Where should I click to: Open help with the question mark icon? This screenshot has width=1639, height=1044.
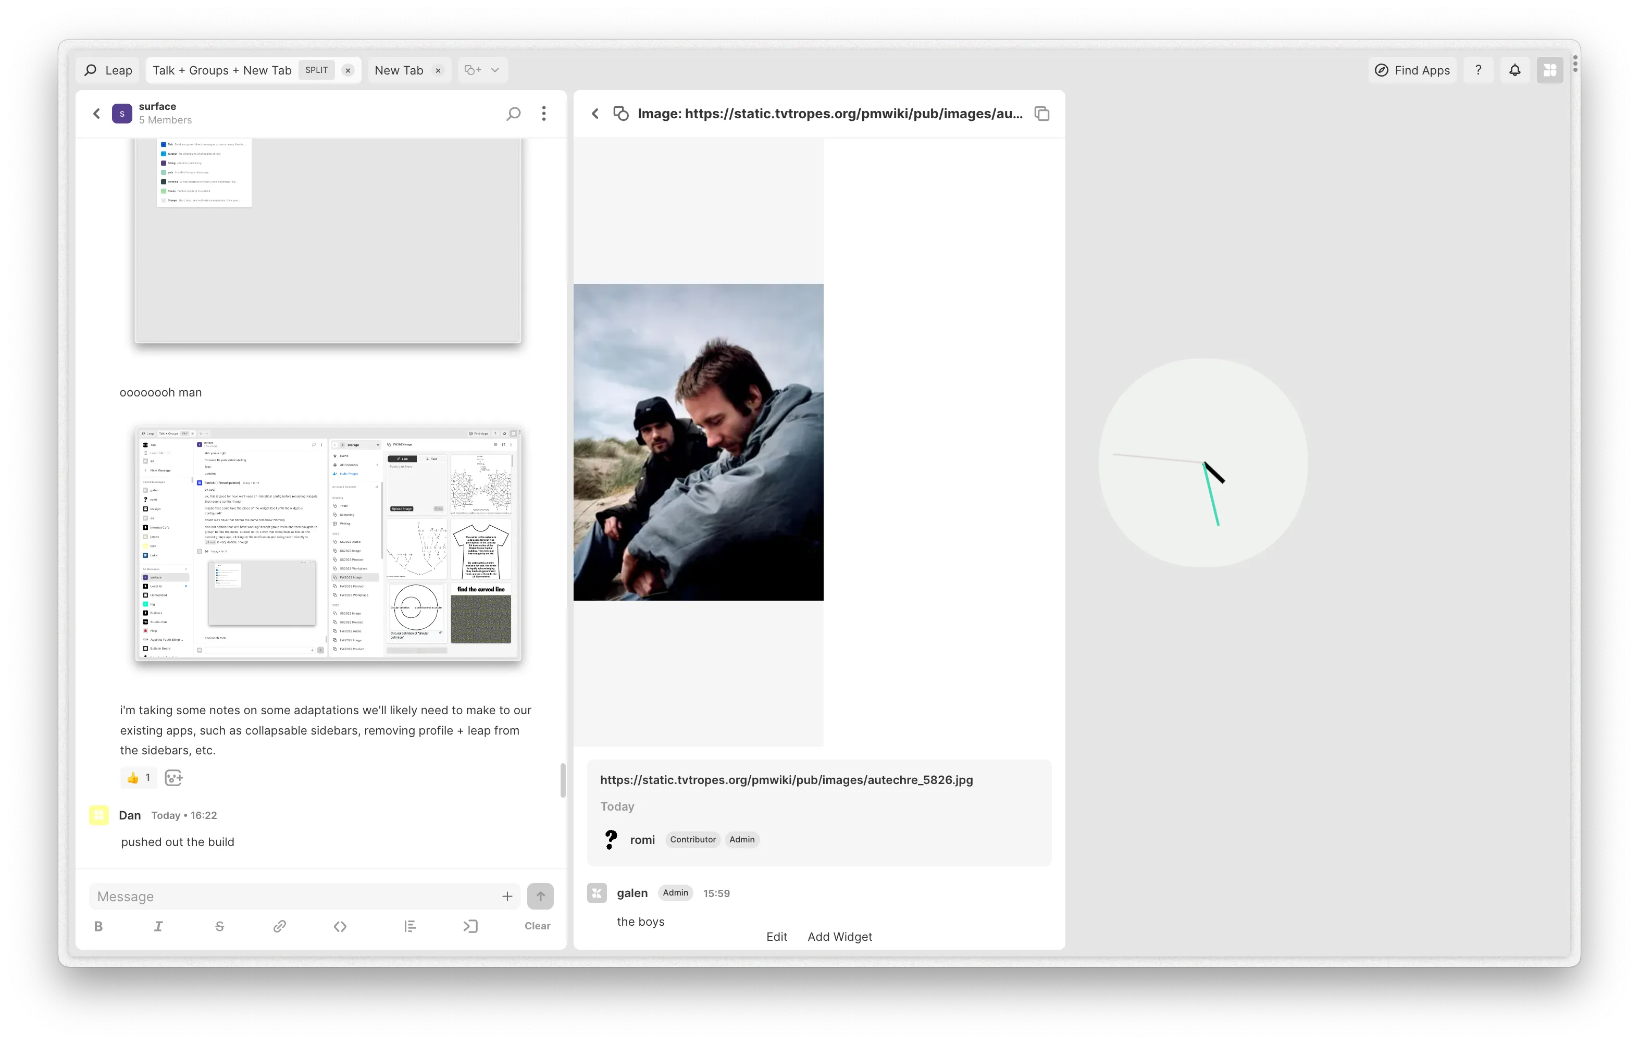1479,69
